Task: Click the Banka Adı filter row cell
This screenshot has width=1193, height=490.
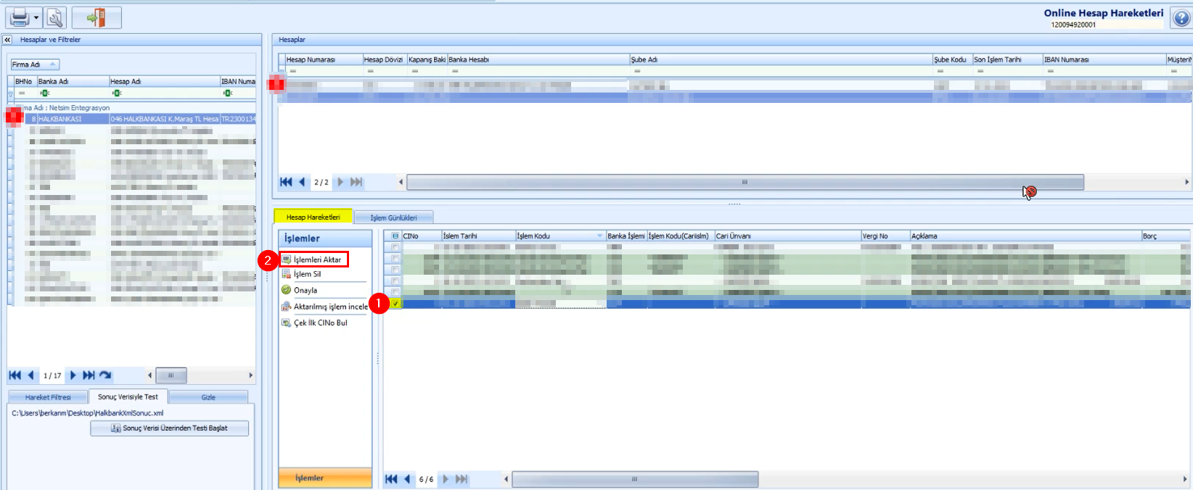Action: pos(73,93)
